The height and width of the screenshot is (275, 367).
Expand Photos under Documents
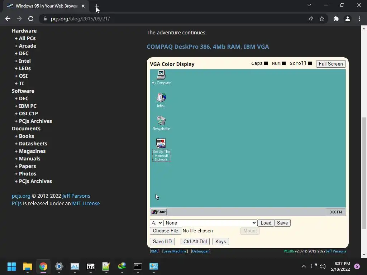coord(25,174)
